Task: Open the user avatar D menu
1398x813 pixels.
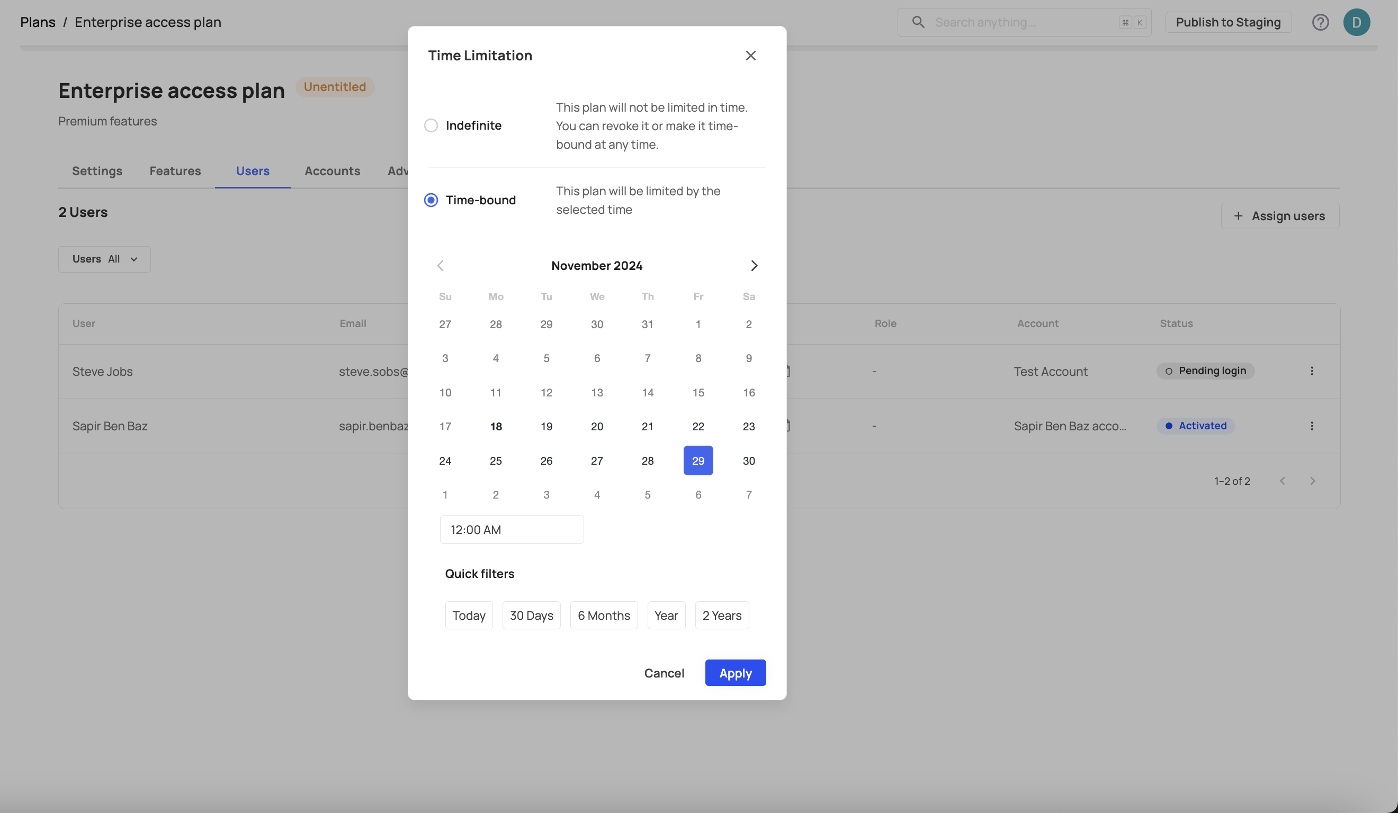Action: click(1356, 22)
